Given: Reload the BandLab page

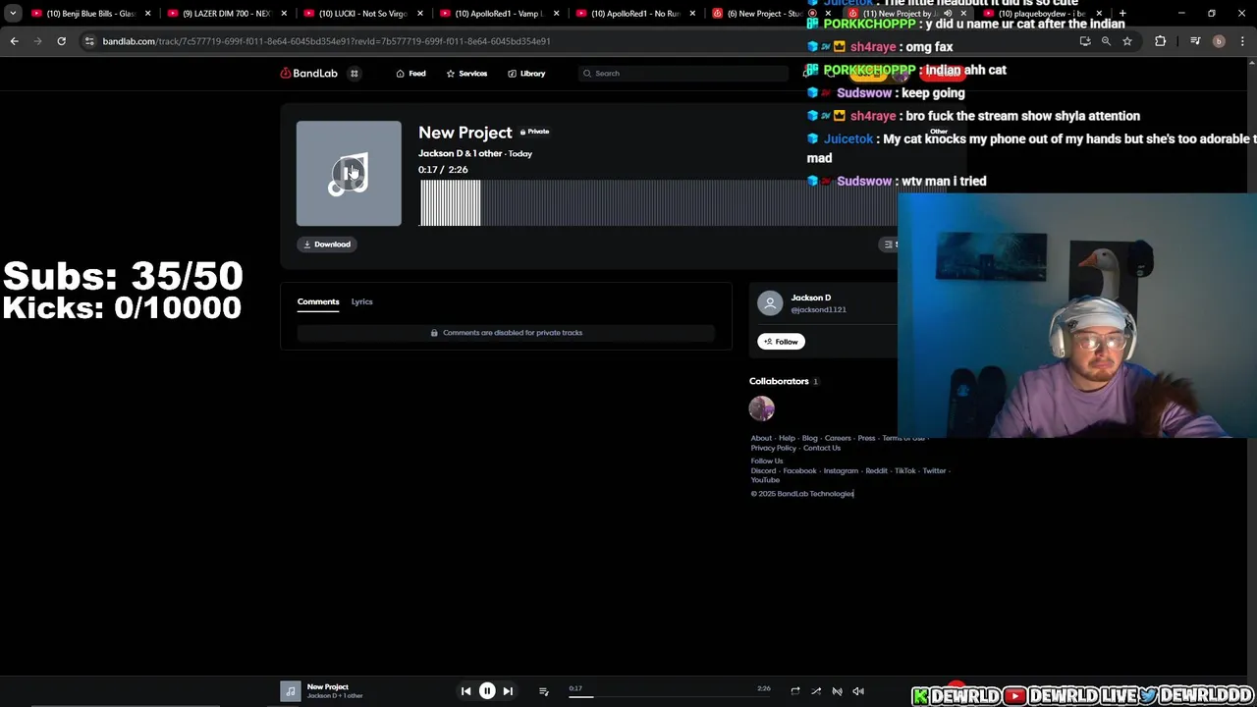Looking at the screenshot, I should click(x=61, y=41).
